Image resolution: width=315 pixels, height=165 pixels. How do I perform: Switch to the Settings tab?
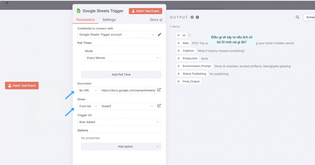pos(109,20)
